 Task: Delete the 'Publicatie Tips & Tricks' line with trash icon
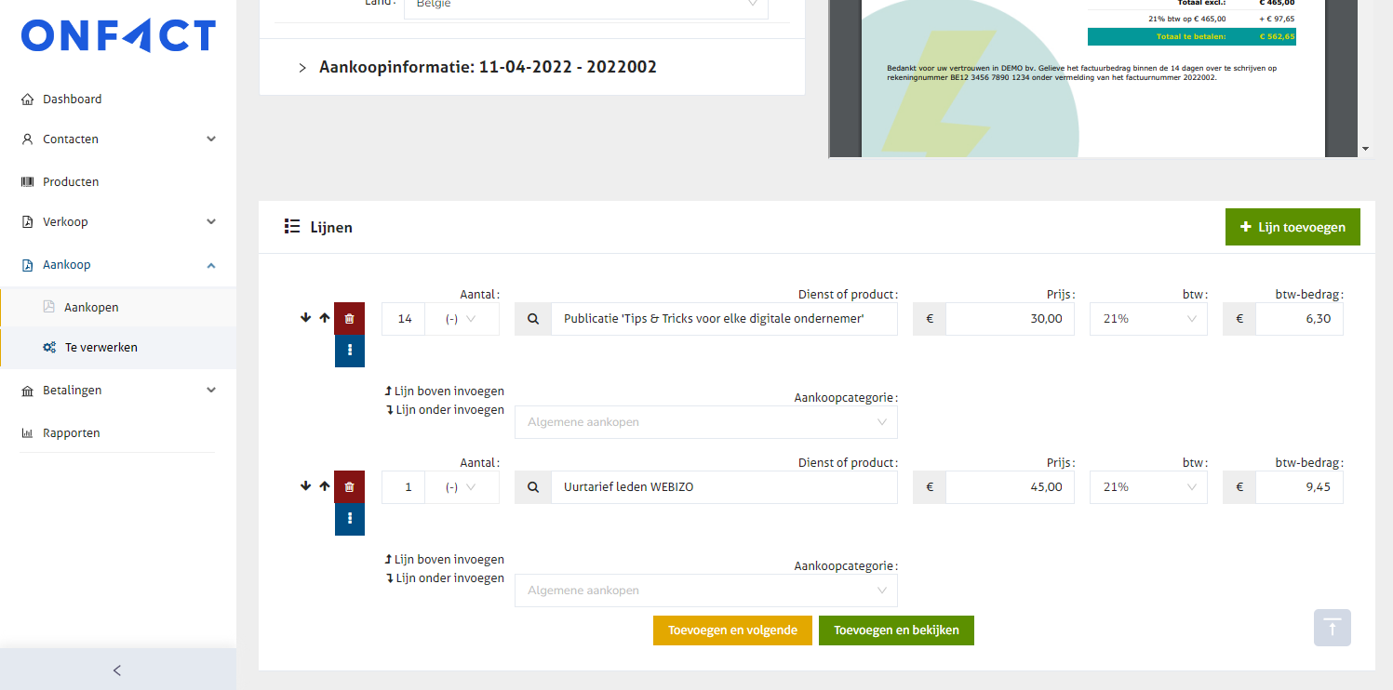point(349,318)
